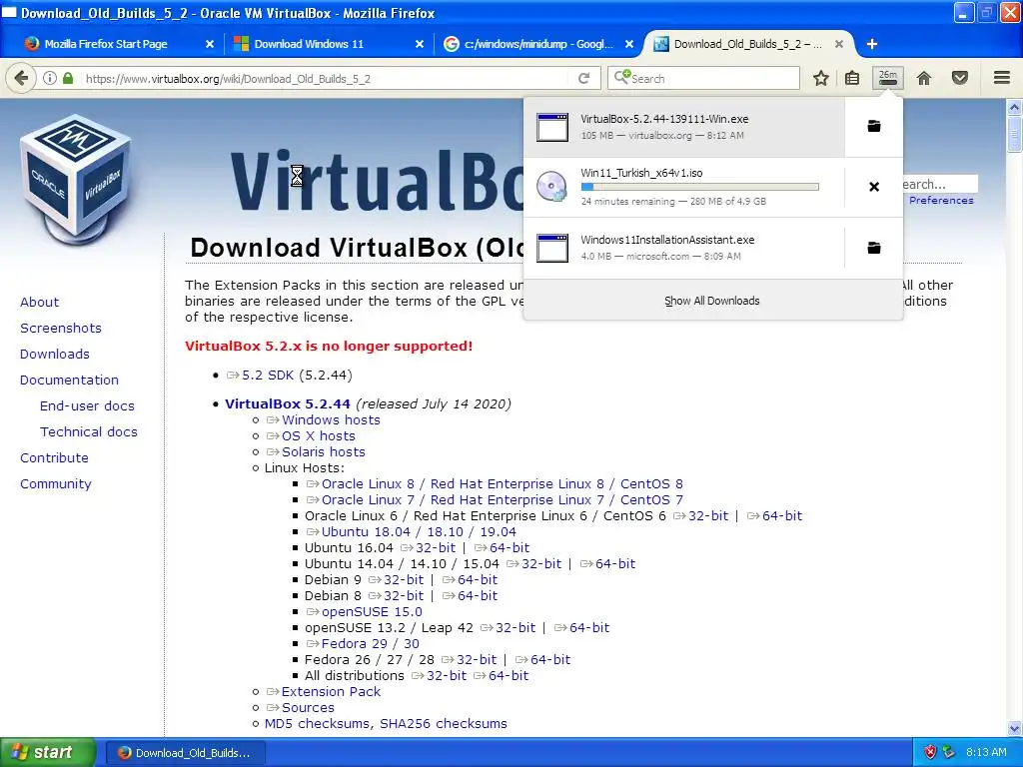This screenshot has width=1023, height=767.
Task: Open the Pocket icon in toolbar
Action: click(x=960, y=78)
